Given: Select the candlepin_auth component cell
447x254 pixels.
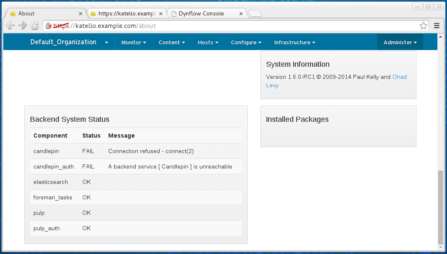Looking at the screenshot, I should pyautogui.click(x=53, y=166).
